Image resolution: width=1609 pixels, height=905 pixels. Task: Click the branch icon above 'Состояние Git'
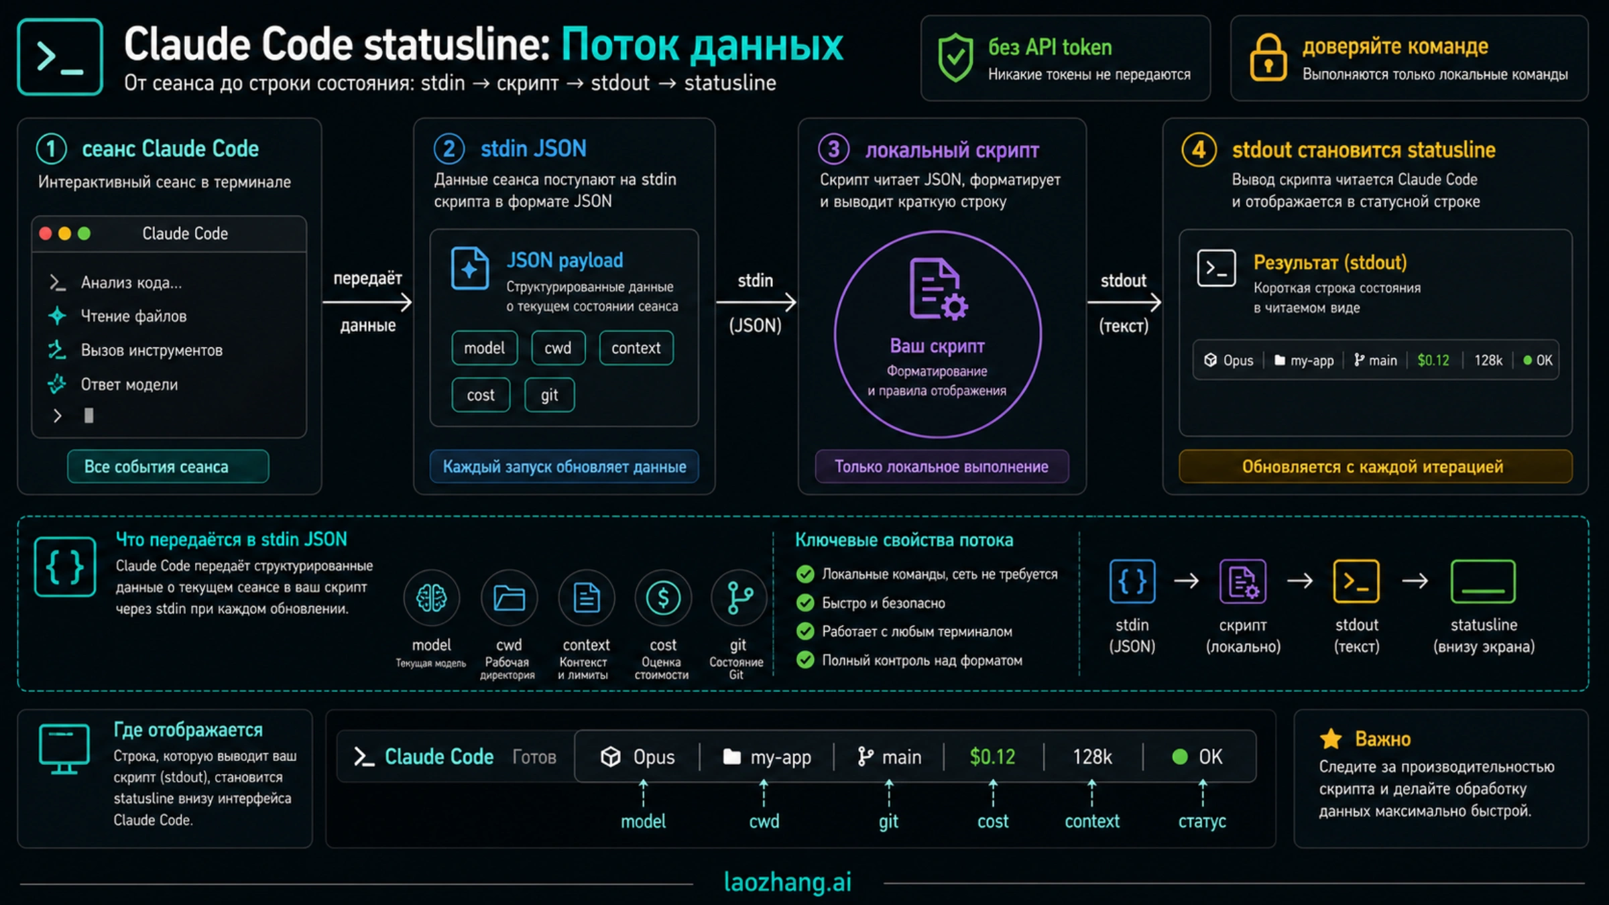point(739,598)
